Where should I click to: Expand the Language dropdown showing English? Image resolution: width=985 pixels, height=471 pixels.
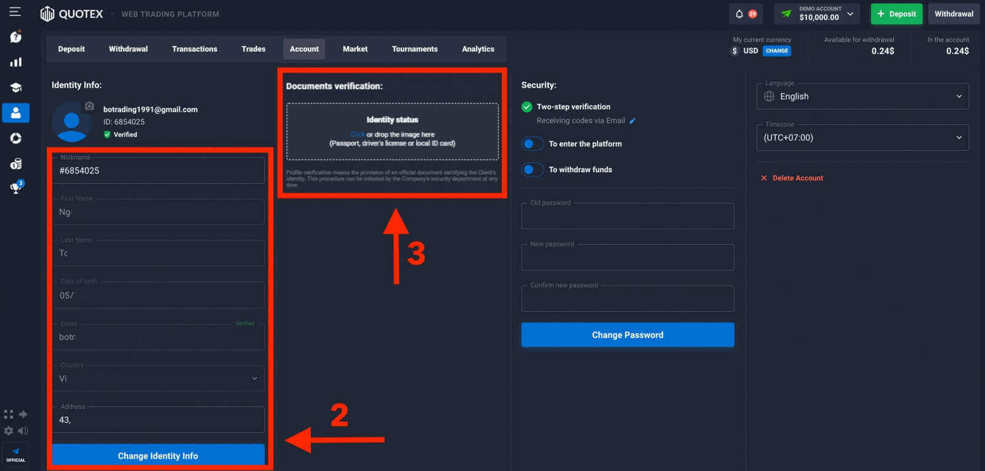(x=862, y=97)
